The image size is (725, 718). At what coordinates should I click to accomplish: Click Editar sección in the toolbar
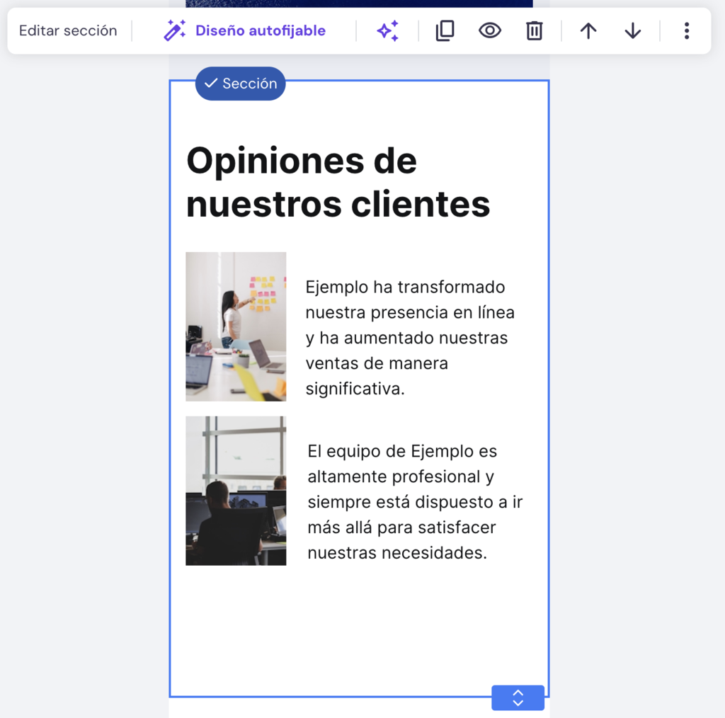click(68, 30)
